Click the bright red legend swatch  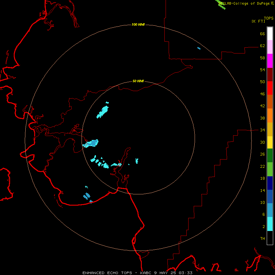(x=270, y=88)
